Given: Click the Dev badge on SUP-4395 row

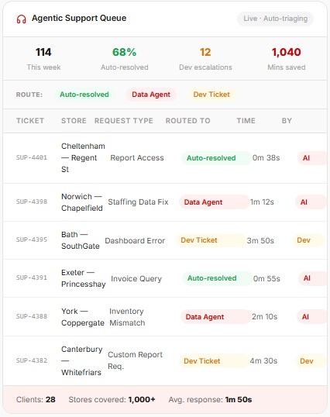Looking at the screenshot, I should click(308, 240).
